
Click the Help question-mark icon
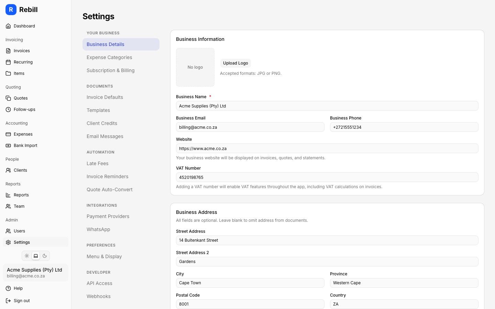point(8,288)
